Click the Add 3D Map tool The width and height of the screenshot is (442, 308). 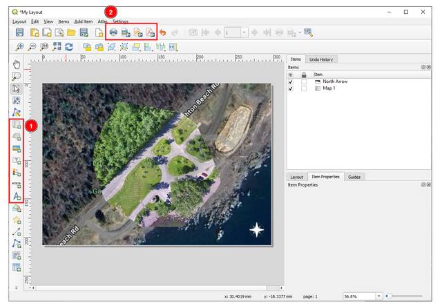pos(17,137)
